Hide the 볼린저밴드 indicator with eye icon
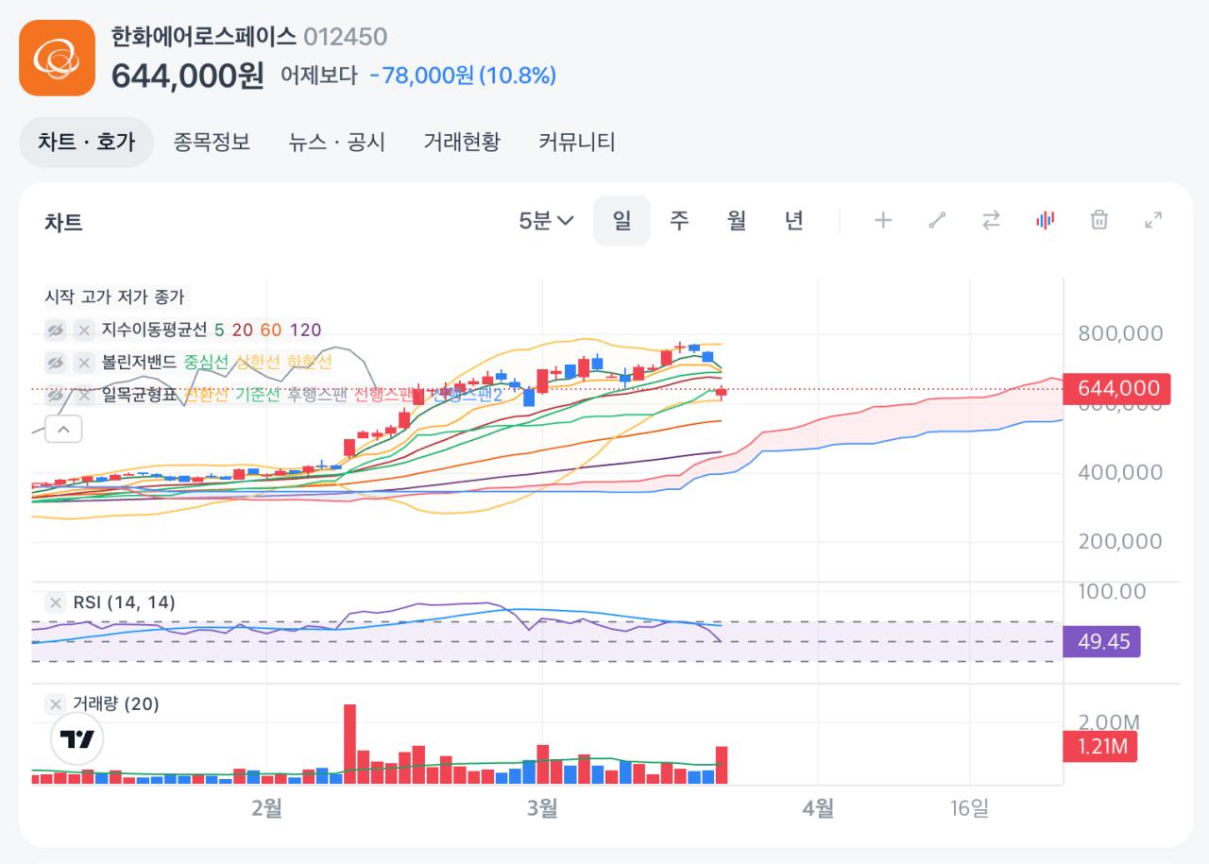Screen dimensions: 1209x864 tap(56, 363)
